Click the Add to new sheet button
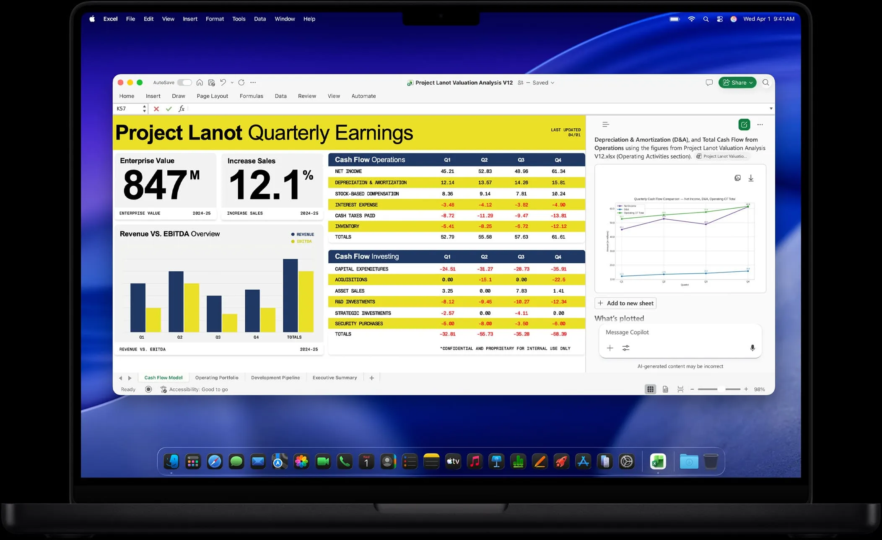 [625, 303]
